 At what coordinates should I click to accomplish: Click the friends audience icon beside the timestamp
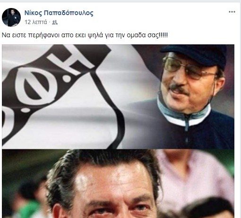tap(55, 22)
